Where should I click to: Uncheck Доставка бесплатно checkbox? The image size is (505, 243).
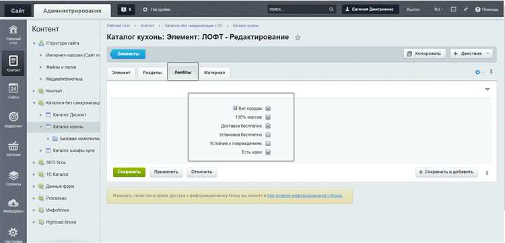268,126
